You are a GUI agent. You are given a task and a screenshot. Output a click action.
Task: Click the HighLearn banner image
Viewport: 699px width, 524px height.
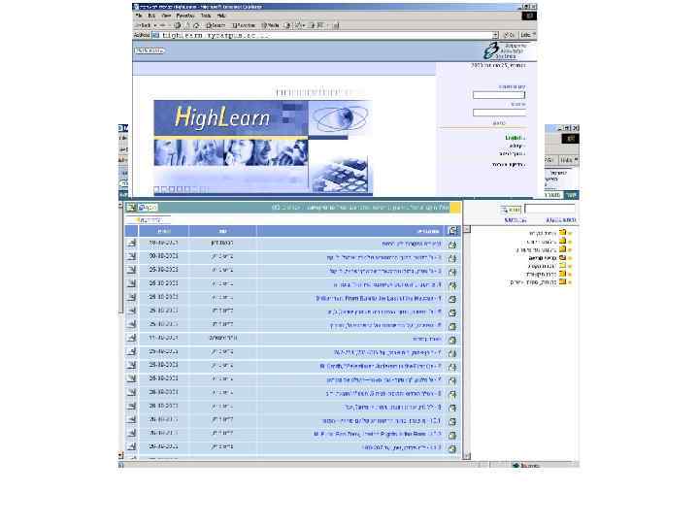point(263,147)
